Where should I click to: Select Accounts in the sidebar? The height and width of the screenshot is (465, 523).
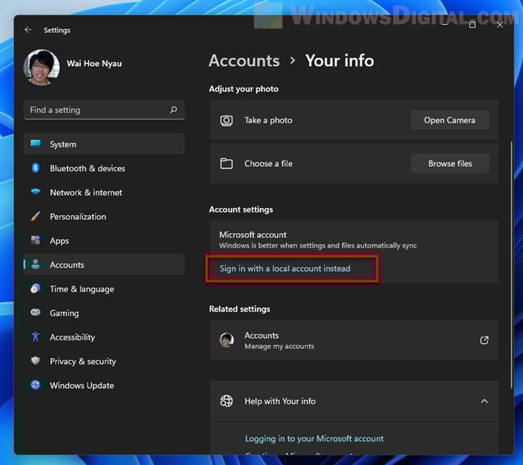point(104,264)
